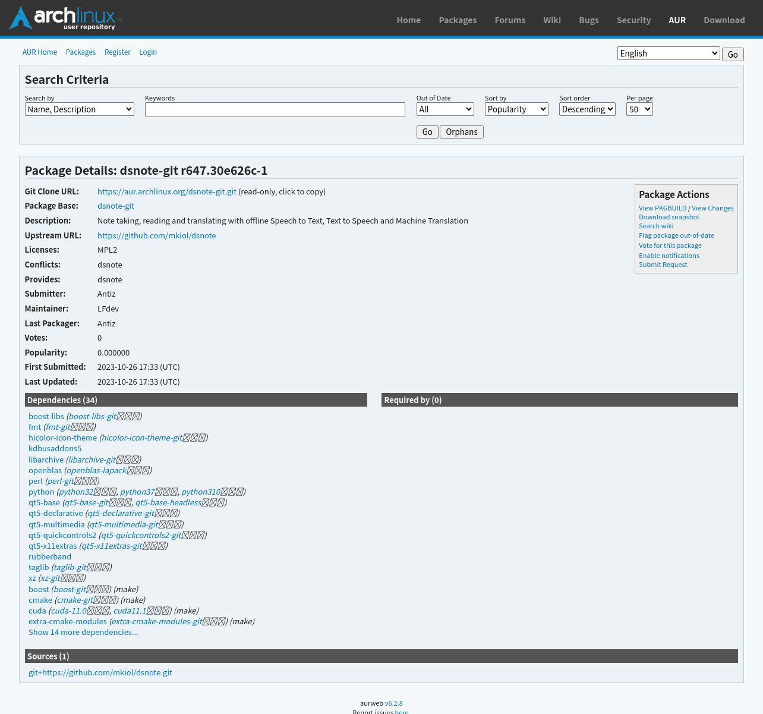The width and height of the screenshot is (763, 714).
Task: Click Flag package out-of-date link
Action: (676, 235)
